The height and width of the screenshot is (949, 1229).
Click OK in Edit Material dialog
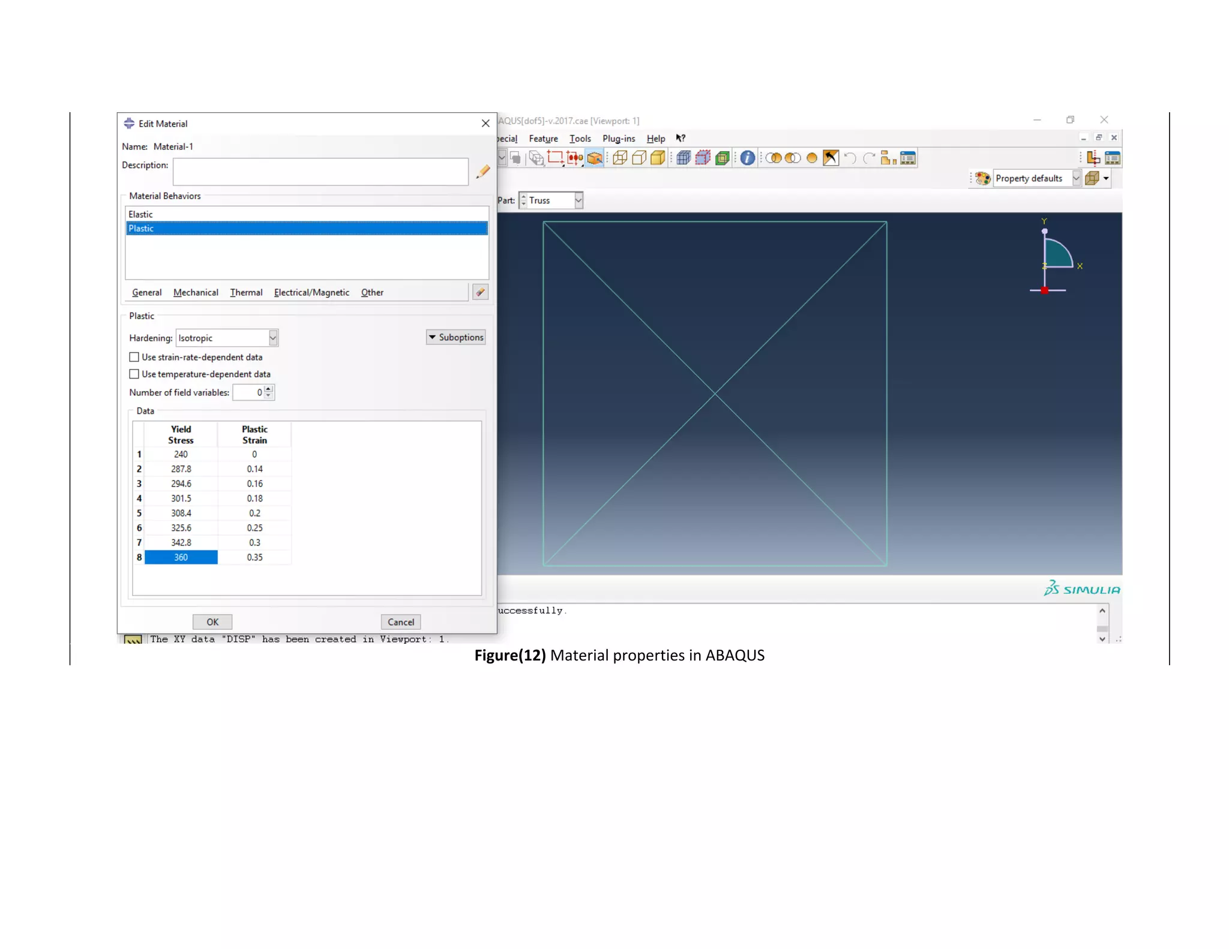pyautogui.click(x=212, y=622)
